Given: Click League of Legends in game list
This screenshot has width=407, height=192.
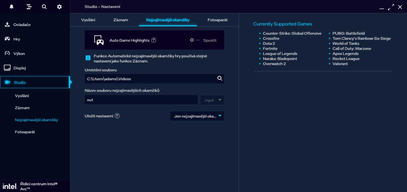Looking at the screenshot, I should 280,54.
